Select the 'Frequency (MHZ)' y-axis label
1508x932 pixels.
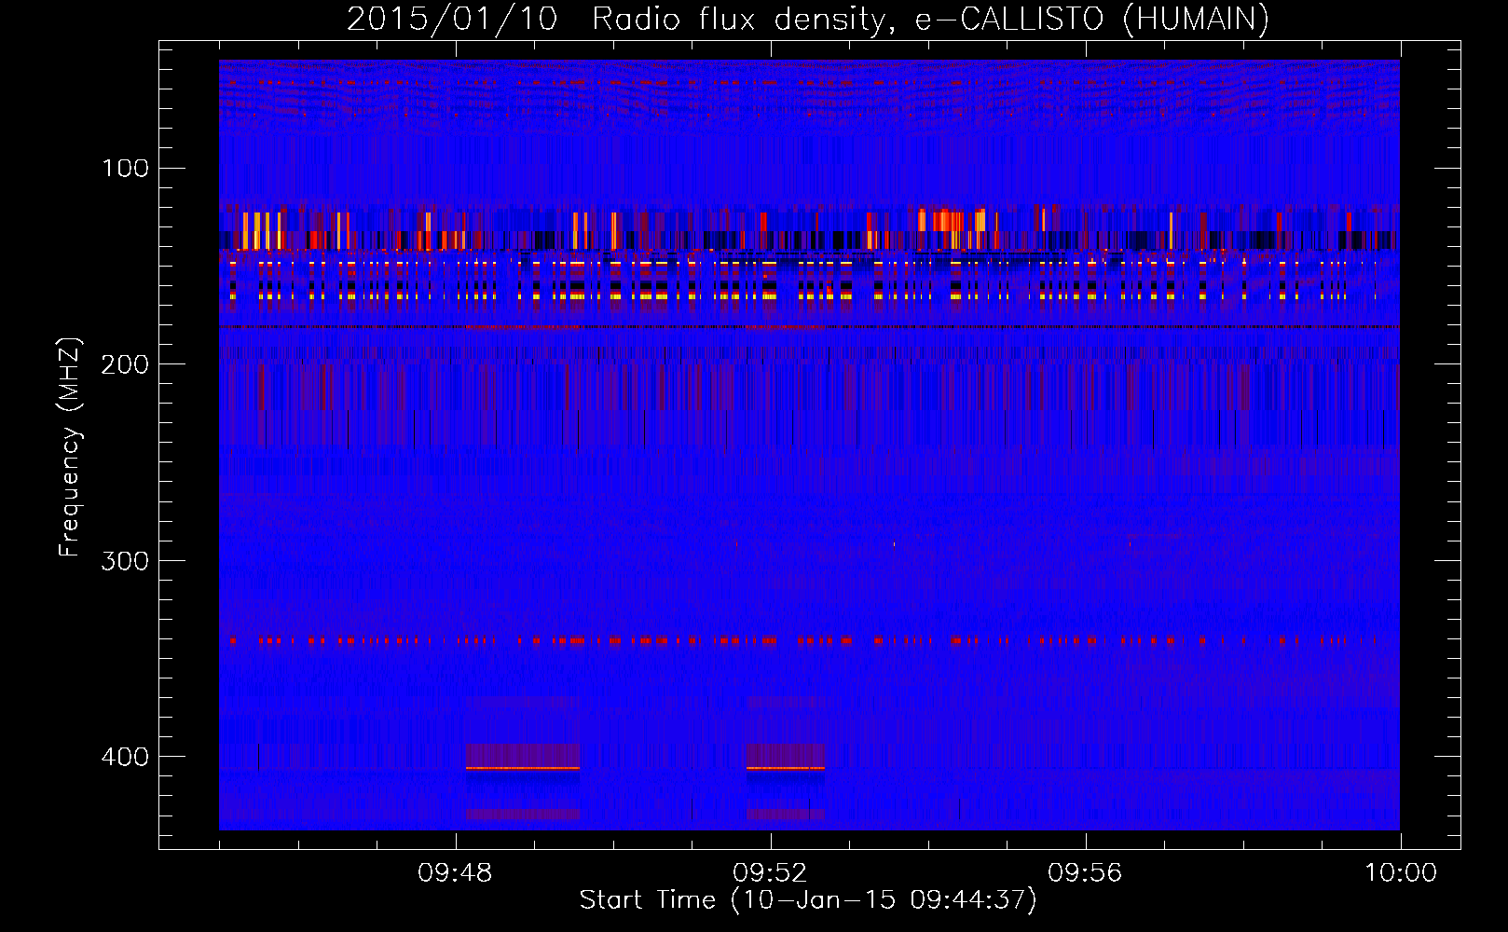point(70,447)
